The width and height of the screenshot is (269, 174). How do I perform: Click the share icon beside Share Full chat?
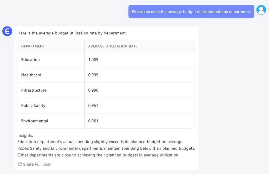[20, 164]
